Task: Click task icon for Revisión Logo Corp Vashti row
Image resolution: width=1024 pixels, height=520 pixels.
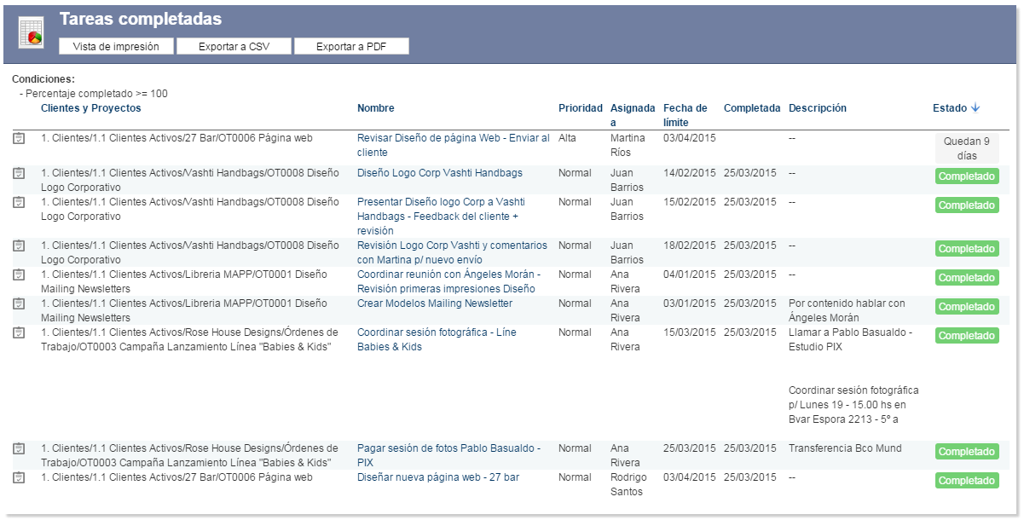Action: pos(19,246)
